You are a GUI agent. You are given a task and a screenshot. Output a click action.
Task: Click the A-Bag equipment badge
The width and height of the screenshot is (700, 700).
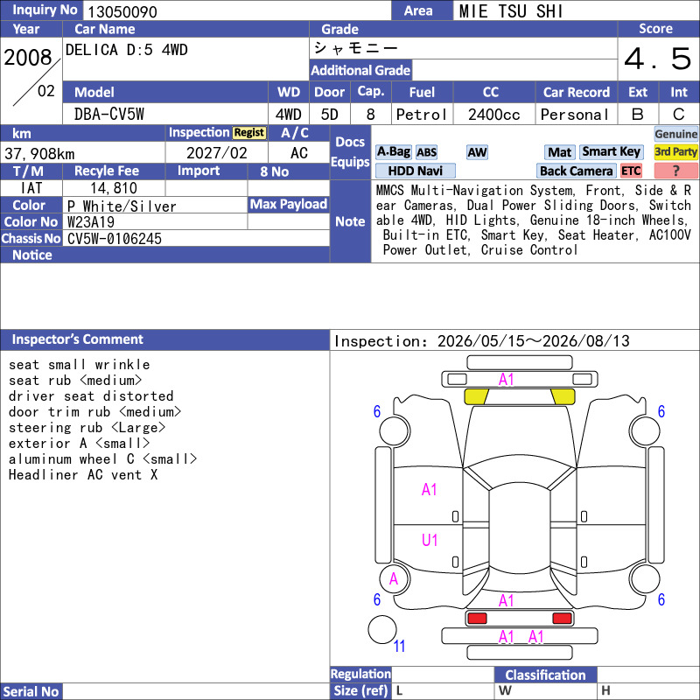pyautogui.click(x=393, y=151)
